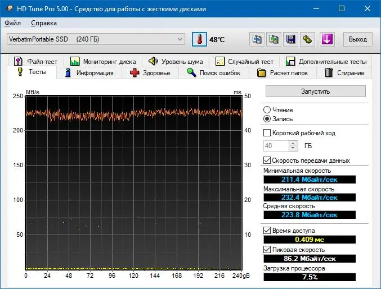381x289 pixels.
Task: Click the HD Tune app icon in title bar
Action: coord(10,9)
